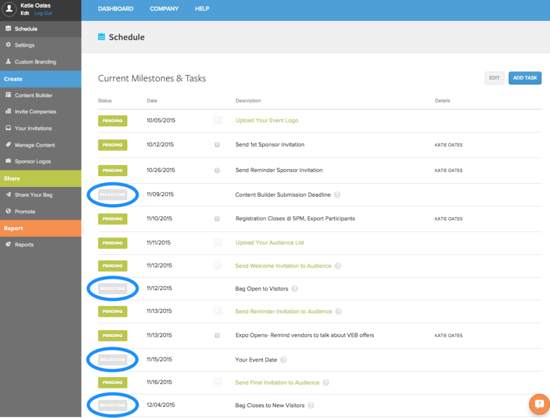
Task: Click the Log Out link
Action: tap(43, 13)
